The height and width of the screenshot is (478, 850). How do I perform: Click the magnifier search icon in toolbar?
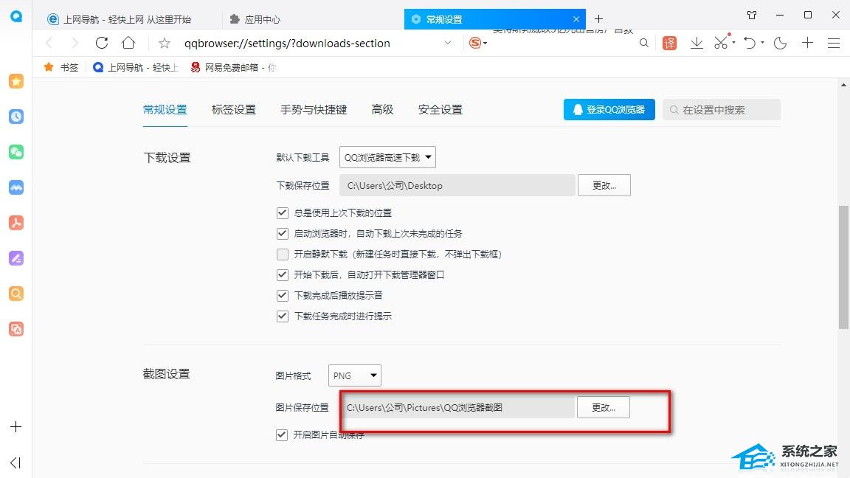click(643, 43)
